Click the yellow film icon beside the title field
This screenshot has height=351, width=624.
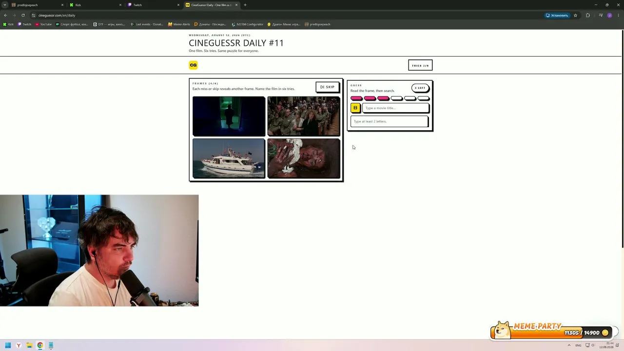[x=355, y=108]
